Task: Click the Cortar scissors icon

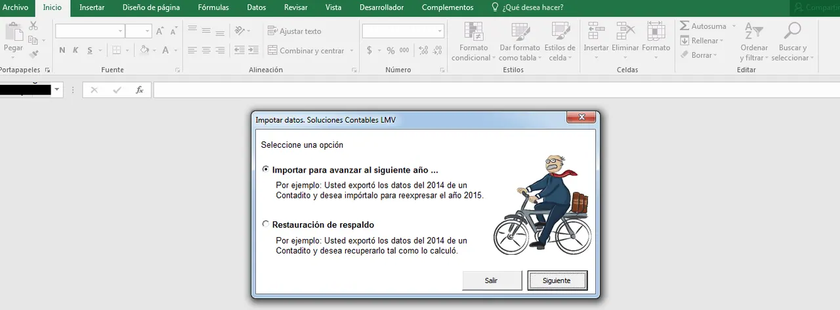Action: [x=33, y=26]
